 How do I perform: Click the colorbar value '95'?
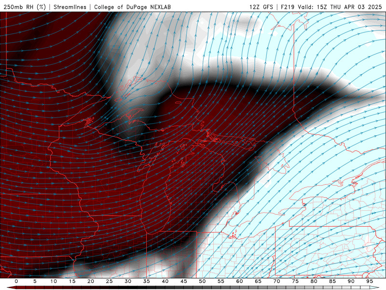[x=370, y=281]
